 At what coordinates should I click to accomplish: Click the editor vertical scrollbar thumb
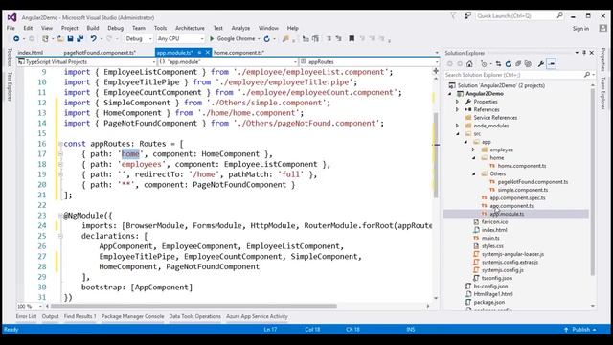tap(436, 154)
